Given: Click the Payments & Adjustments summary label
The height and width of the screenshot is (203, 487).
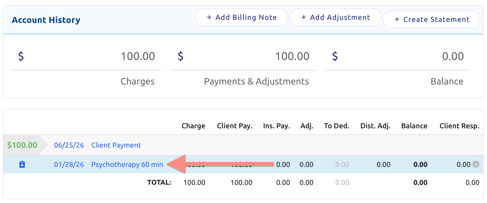Looking at the screenshot, I should [x=256, y=81].
